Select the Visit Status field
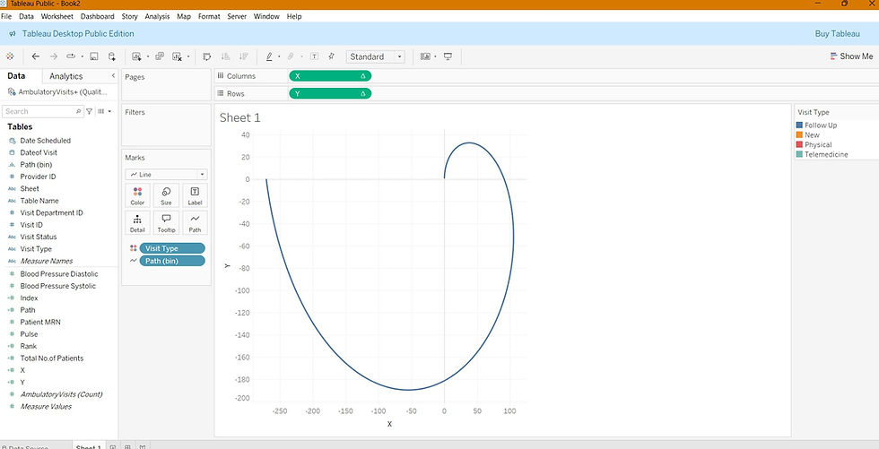Image resolution: width=879 pixels, height=449 pixels. point(38,237)
